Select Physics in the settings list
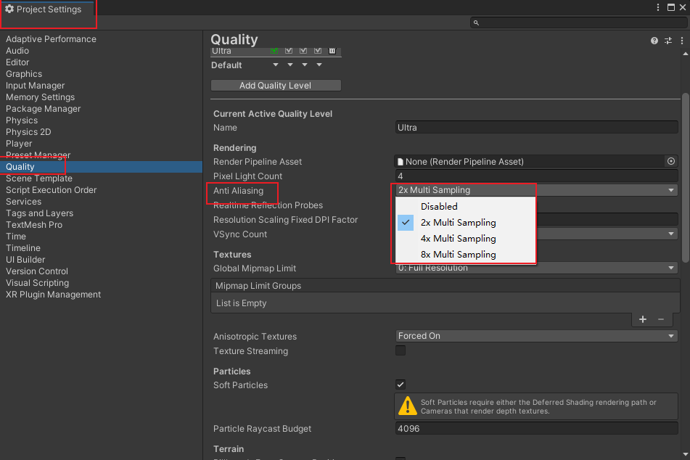 point(22,120)
